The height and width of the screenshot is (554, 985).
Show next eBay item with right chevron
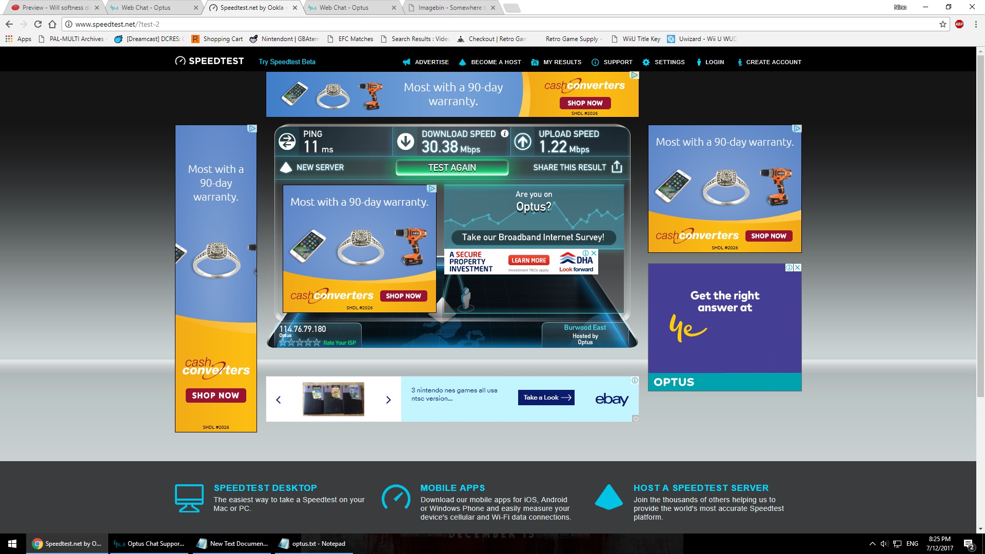click(x=388, y=400)
